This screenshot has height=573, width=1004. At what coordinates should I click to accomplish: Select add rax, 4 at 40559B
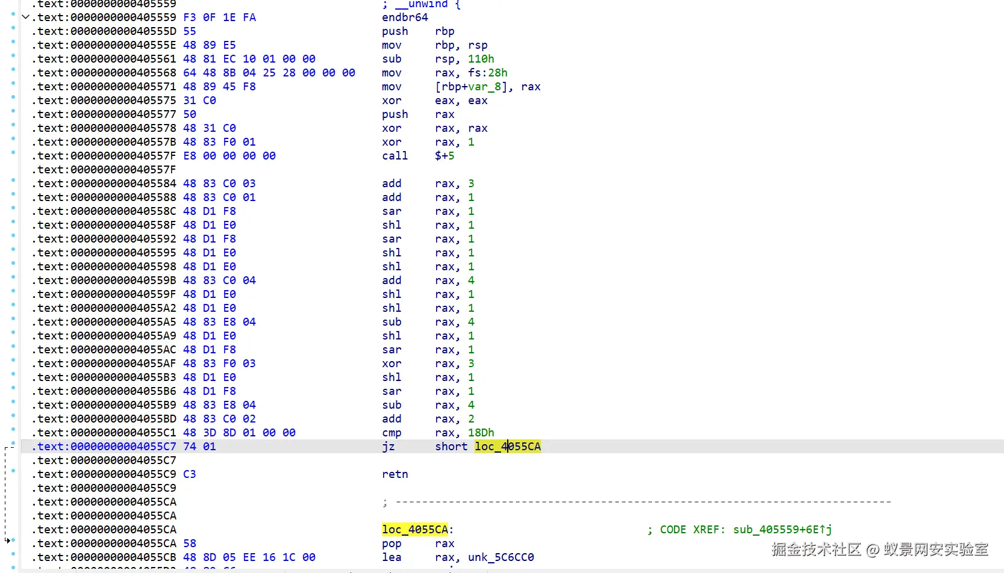428,280
